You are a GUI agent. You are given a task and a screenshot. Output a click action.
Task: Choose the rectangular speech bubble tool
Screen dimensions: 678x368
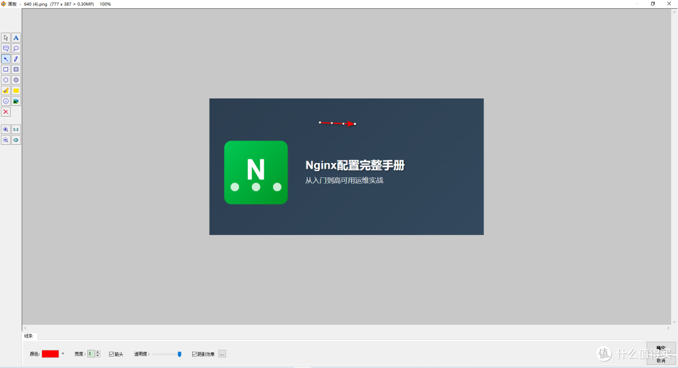click(x=6, y=48)
